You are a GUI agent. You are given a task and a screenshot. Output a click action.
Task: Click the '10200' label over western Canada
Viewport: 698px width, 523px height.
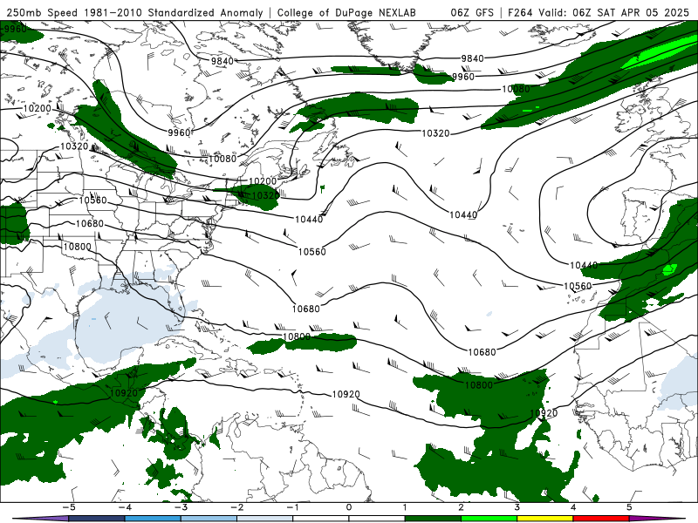click(38, 108)
